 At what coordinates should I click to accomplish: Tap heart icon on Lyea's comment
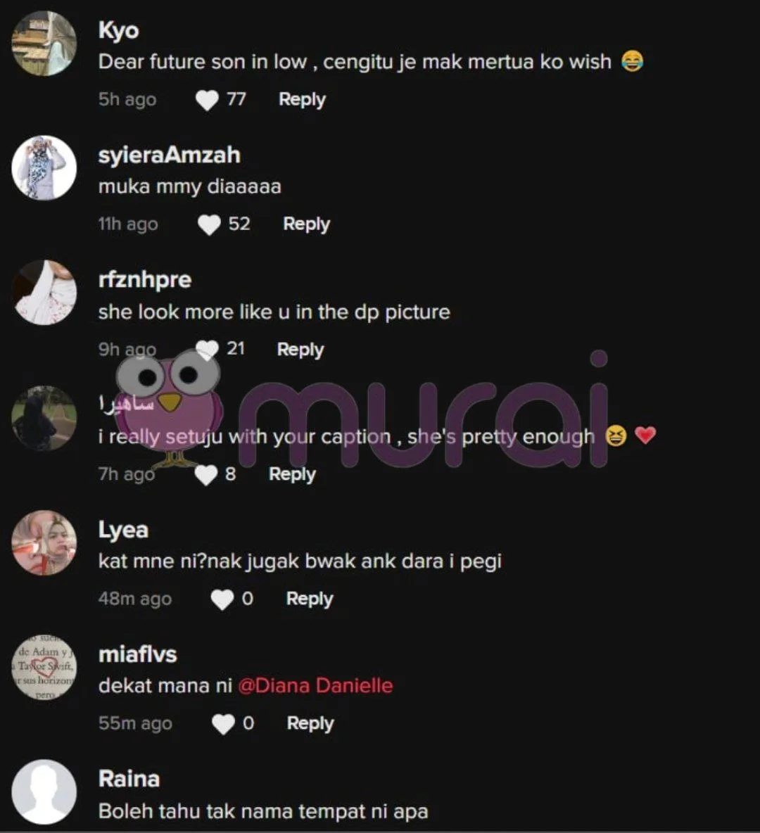(x=222, y=600)
